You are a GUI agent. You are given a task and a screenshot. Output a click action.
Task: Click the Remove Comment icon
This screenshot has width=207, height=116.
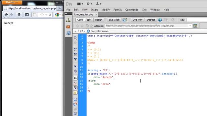(75, 104)
